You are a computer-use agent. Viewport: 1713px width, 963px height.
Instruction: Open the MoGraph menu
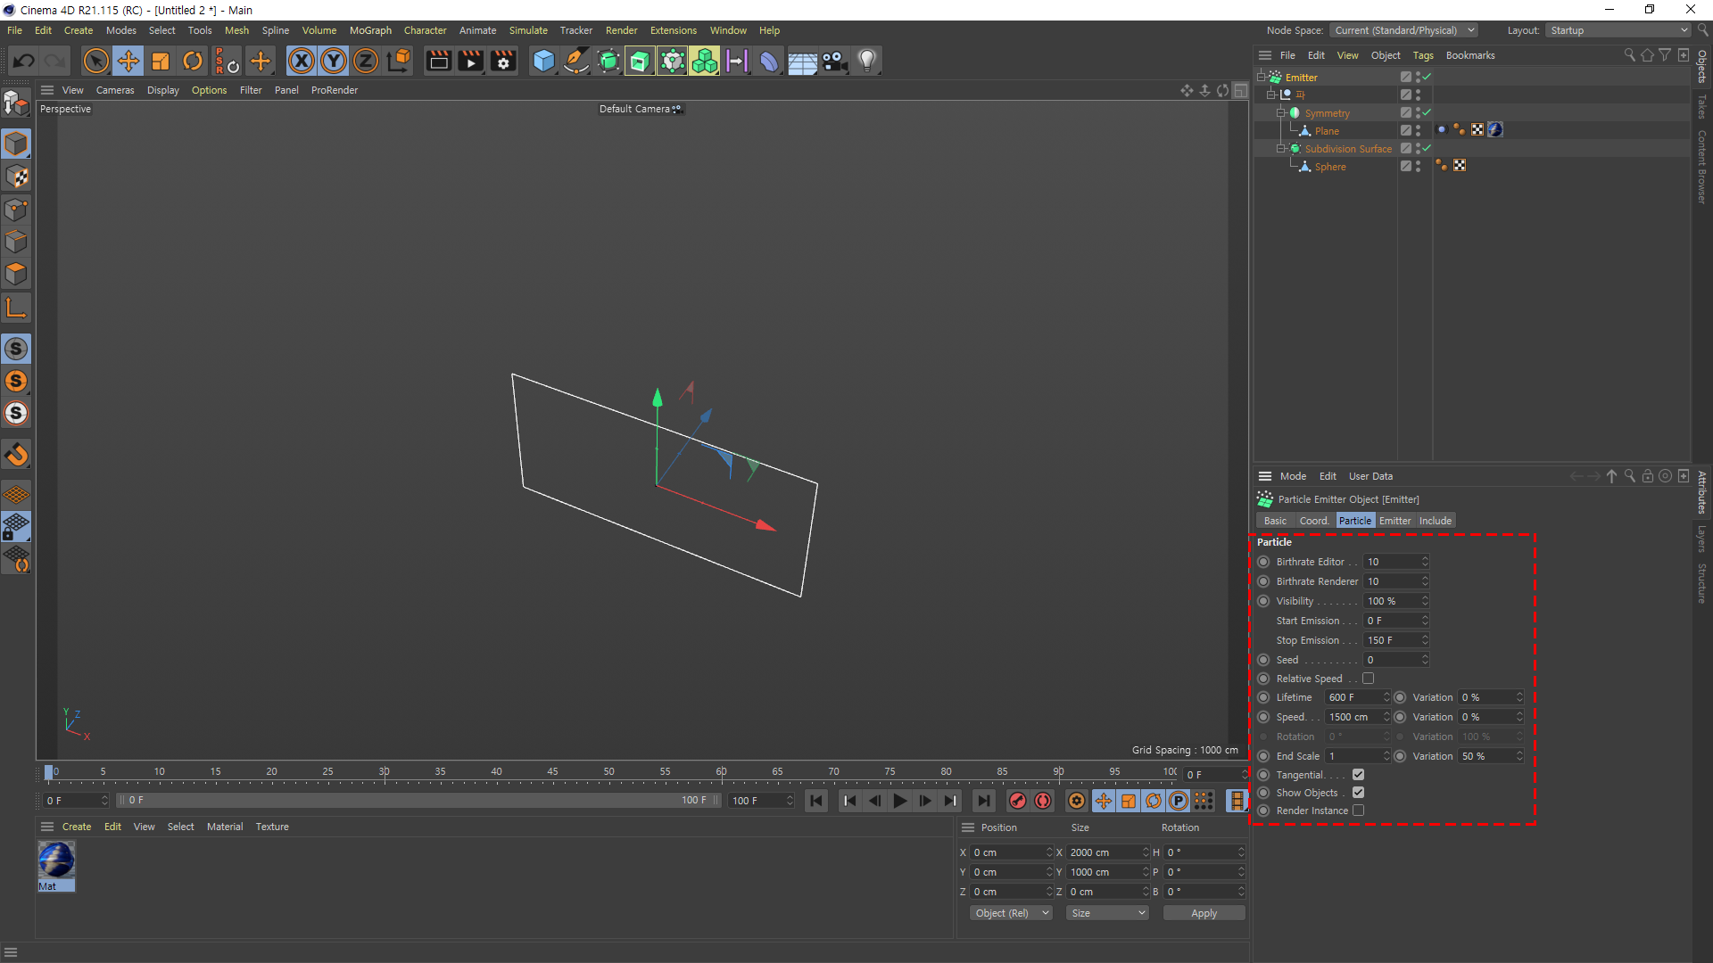coord(370,30)
